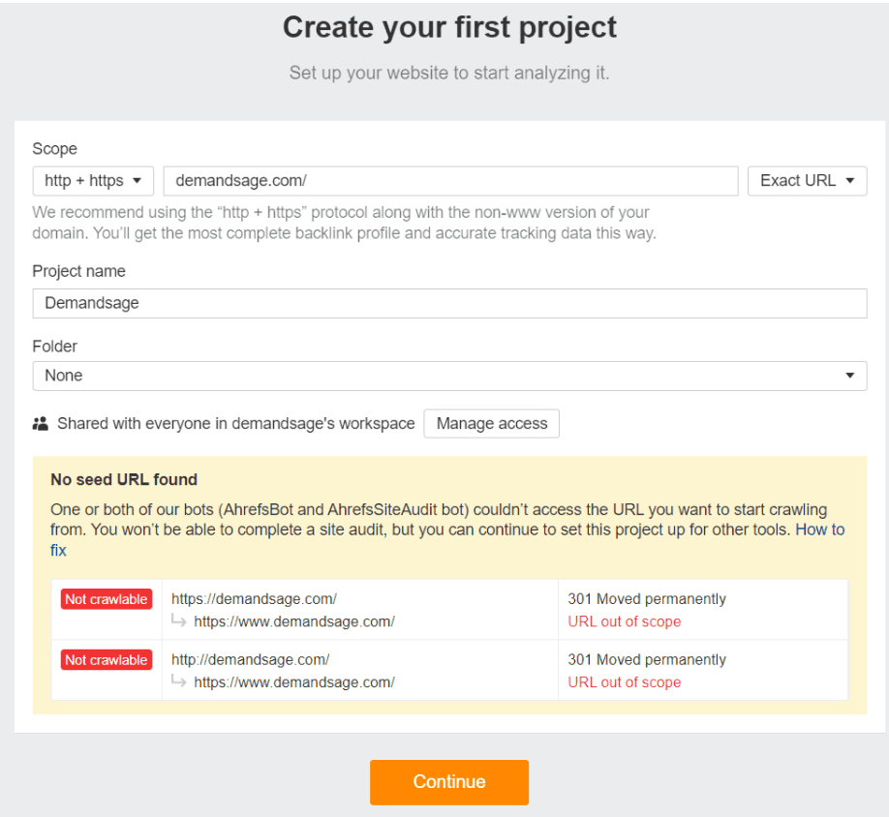The width and height of the screenshot is (889, 817).
Task: Click Shared with everyone in demandsage's workspace text
Action: pyautogui.click(x=236, y=424)
